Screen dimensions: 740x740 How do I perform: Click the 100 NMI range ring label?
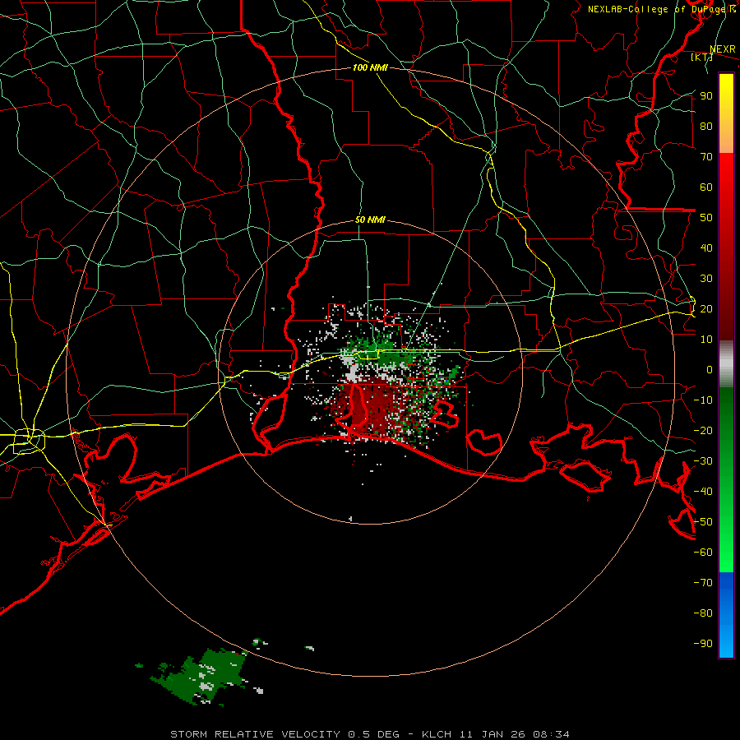click(x=370, y=67)
